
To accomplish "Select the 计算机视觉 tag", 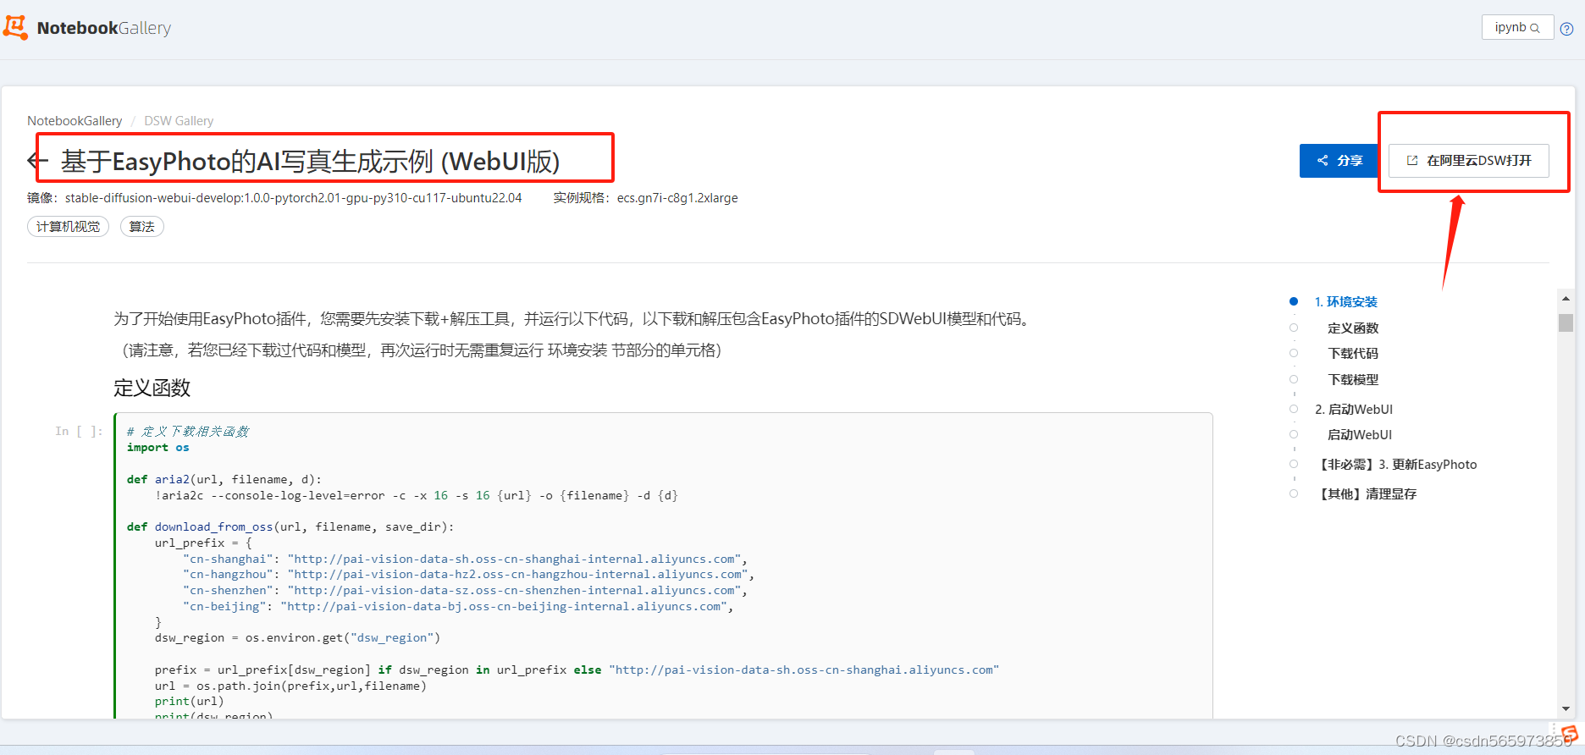I will pyautogui.click(x=68, y=227).
